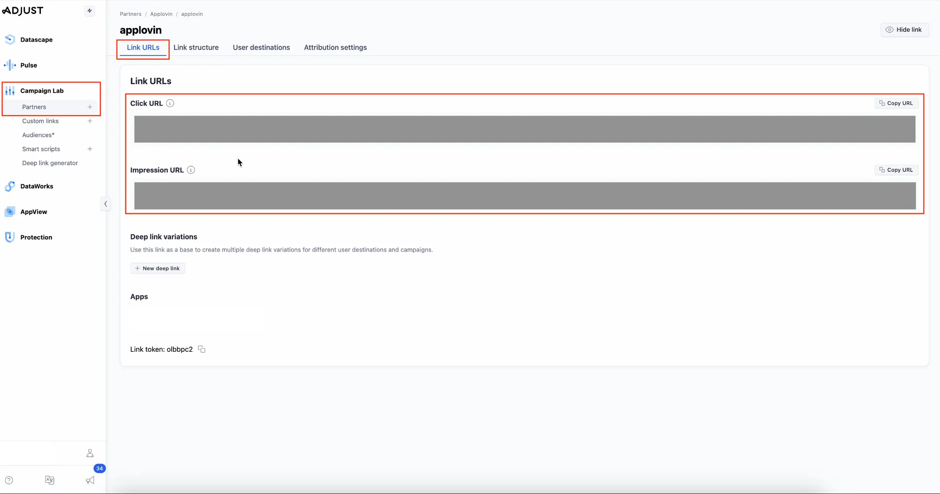Open Audiences in sidebar

click(38, 135)
